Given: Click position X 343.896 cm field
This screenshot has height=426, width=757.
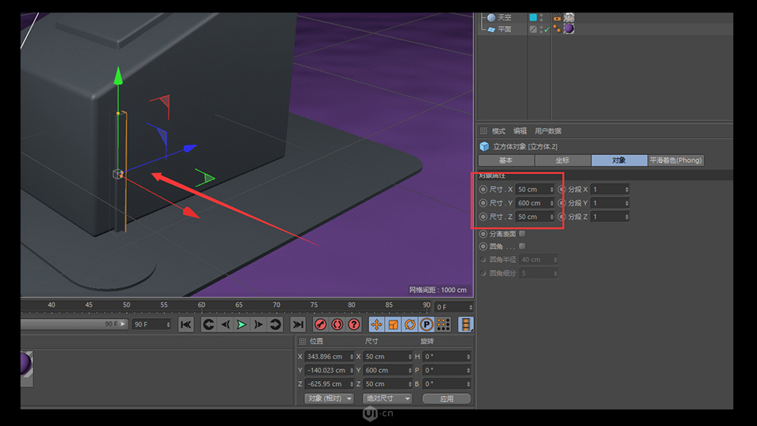Looking at the screenshot, I should [330, 357].
